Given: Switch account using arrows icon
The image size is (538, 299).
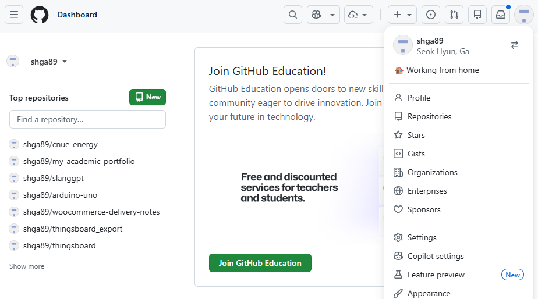Looking at the screenshot, I should click(x=514, y=45).
